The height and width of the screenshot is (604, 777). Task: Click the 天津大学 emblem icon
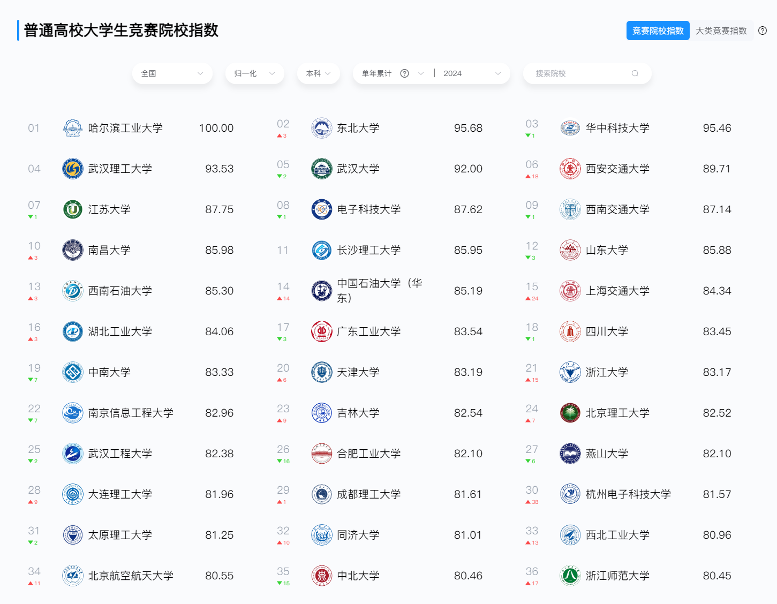pyautogui.click(x=321, y=372)
